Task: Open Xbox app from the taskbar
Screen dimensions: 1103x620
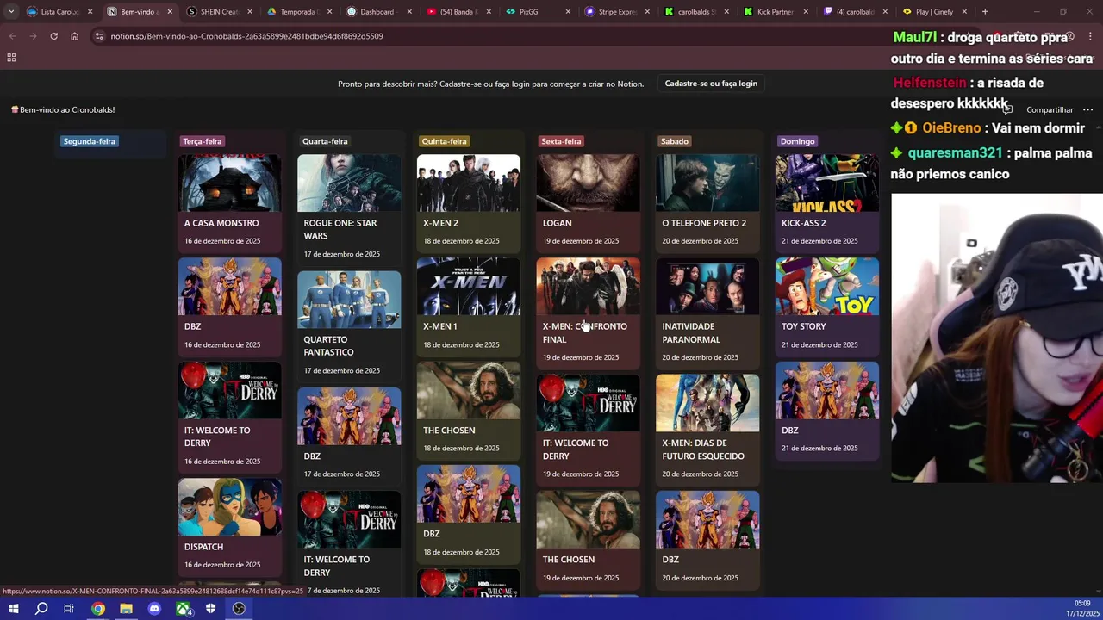Action: 183,609
